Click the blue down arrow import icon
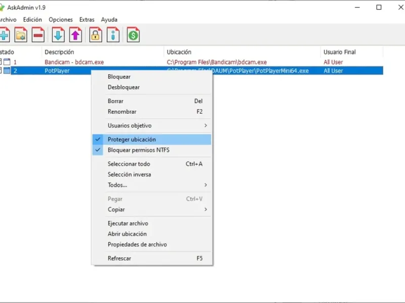The image size is (405, 303). (x=58, y=35)
